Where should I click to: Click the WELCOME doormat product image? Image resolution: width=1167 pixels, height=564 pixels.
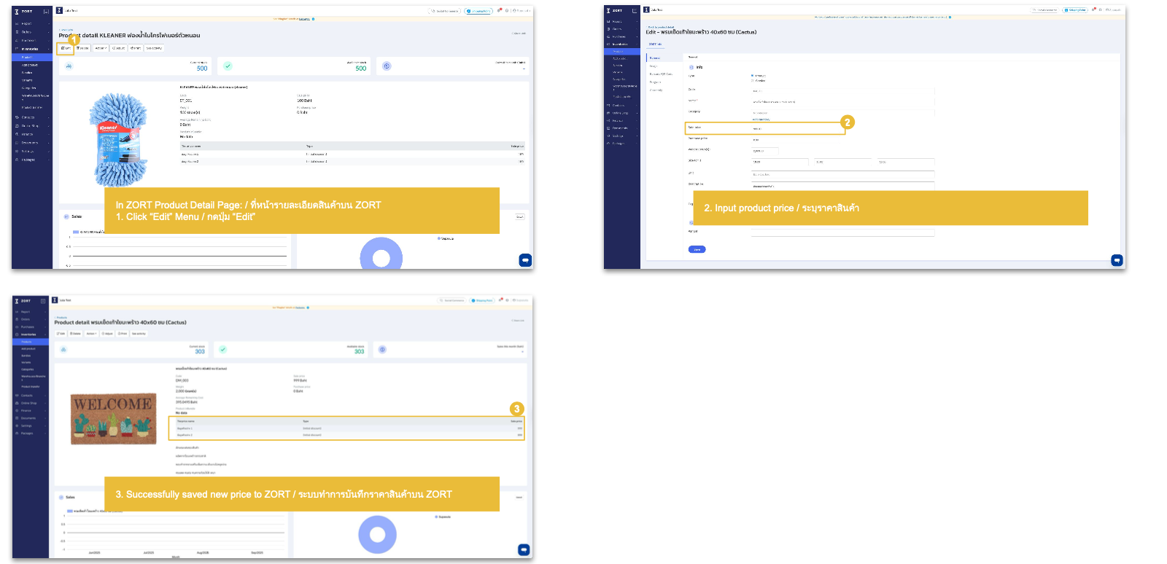pyautogui.click(x=114, y=419)
